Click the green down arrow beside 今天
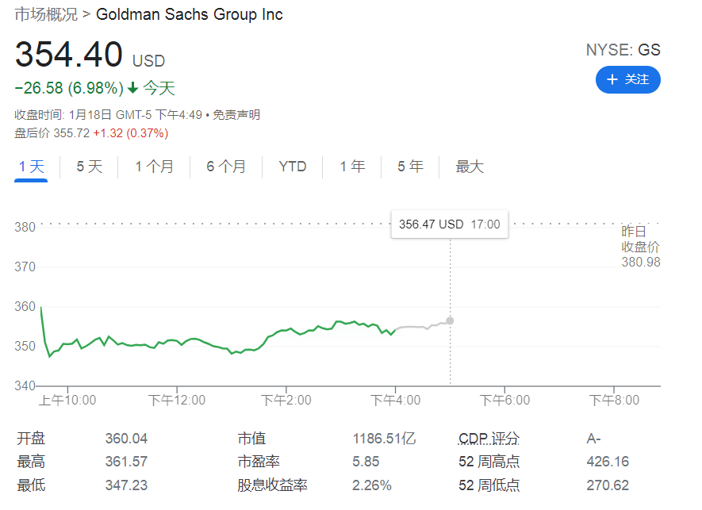This screenshot has height=510, width=702. pos(132,88)
